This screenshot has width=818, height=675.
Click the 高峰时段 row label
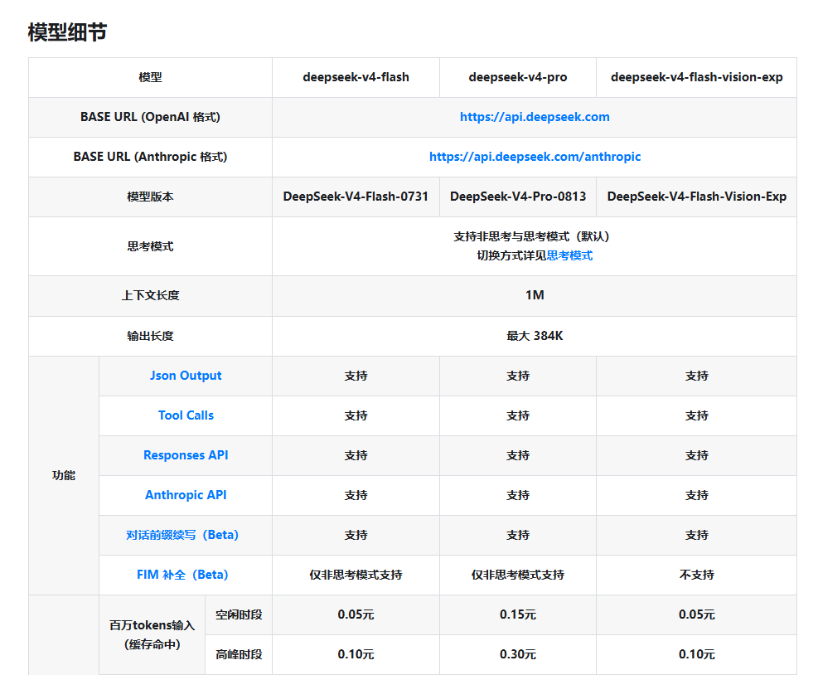coord(239,654)
